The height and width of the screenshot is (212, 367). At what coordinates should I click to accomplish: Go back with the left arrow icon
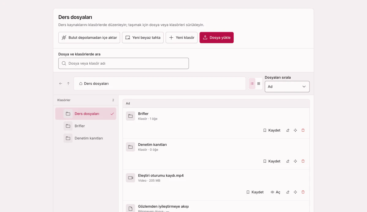61,84
